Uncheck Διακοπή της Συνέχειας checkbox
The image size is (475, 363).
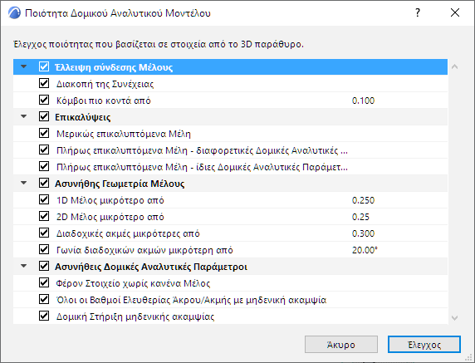(44, 83)
